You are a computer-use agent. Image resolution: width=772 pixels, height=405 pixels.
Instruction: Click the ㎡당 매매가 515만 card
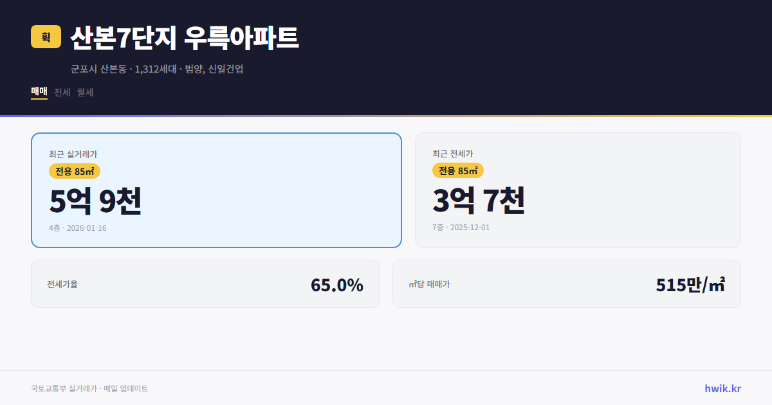point(566,283)
